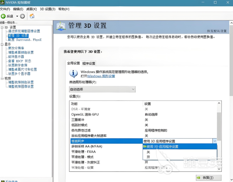Choose 开 in the vertical sync dropdown list

click(180, 157)
